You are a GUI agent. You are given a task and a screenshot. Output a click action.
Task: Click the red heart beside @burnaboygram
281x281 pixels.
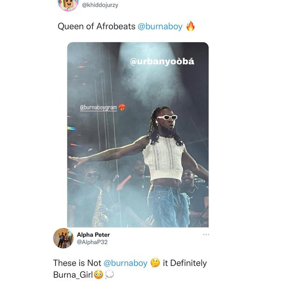click(x=122, y=108)
